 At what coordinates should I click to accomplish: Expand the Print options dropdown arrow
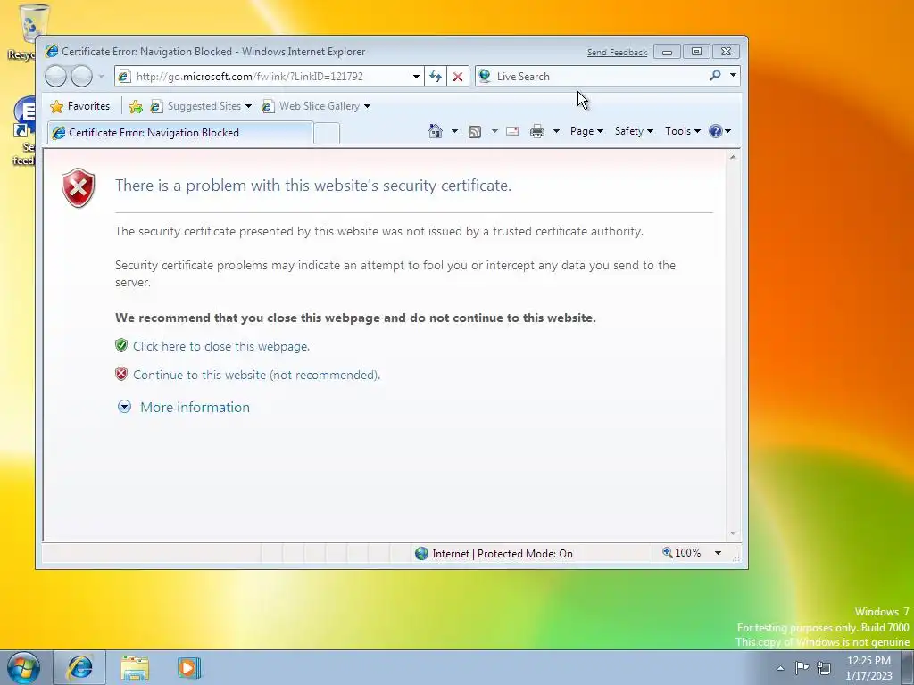pos(556,131)
